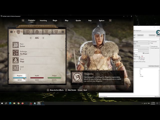Image resolution: width=160 pixels, height=120 pixels.
Task: Select the Level up-arrow icon
Action: coord(15,68)
